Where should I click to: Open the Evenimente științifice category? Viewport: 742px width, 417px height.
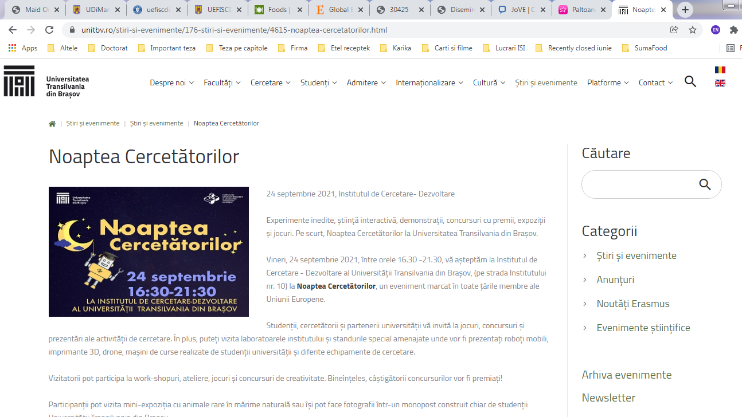tap(643, 328)
